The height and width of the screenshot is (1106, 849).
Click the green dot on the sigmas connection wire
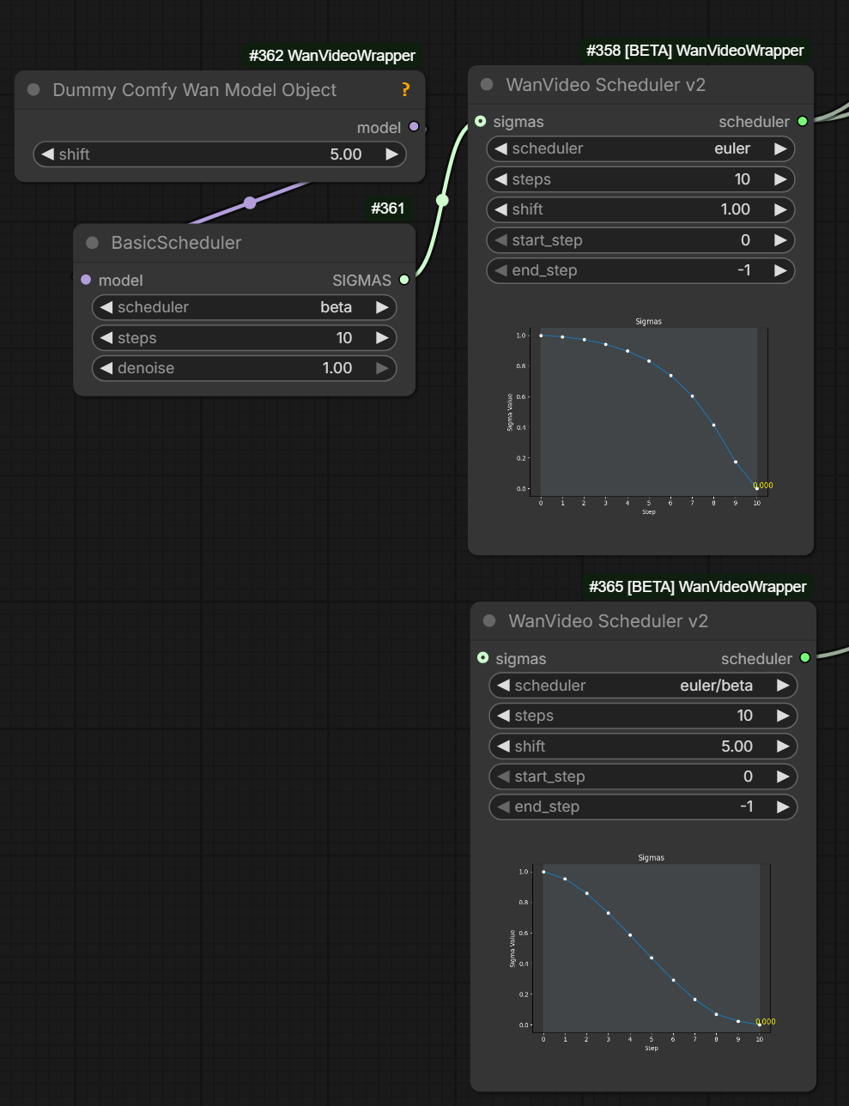[x=442, y=200]
